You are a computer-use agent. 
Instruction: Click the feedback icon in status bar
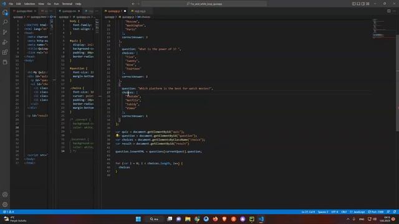click(388, 212)
